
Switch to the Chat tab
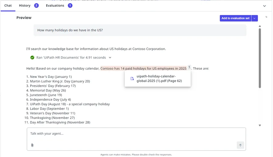click(8, 5)
